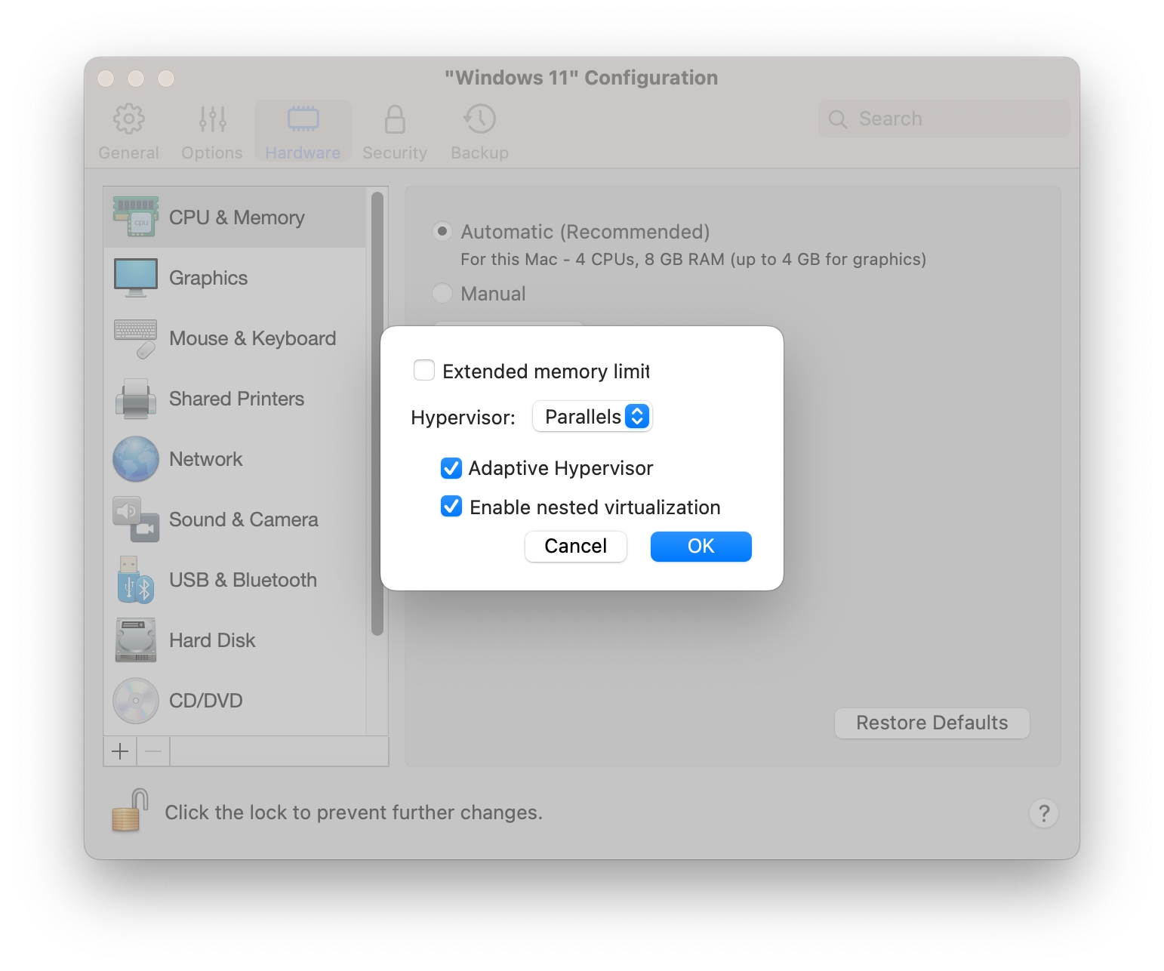Open Shared Printers via its printer icon
This screenshot has width=1164, height=971.
pos(136,399)
